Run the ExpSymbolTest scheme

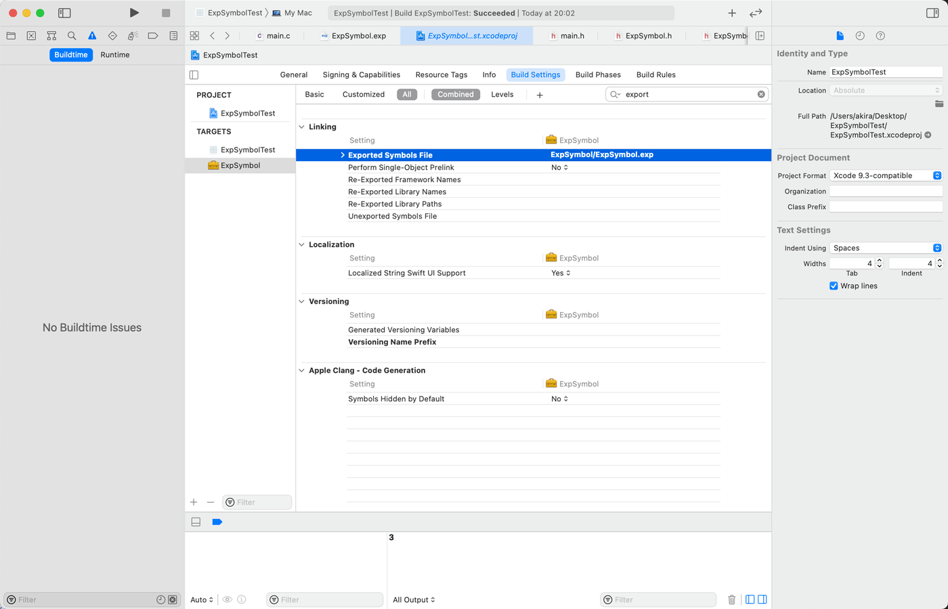point(134,13)
